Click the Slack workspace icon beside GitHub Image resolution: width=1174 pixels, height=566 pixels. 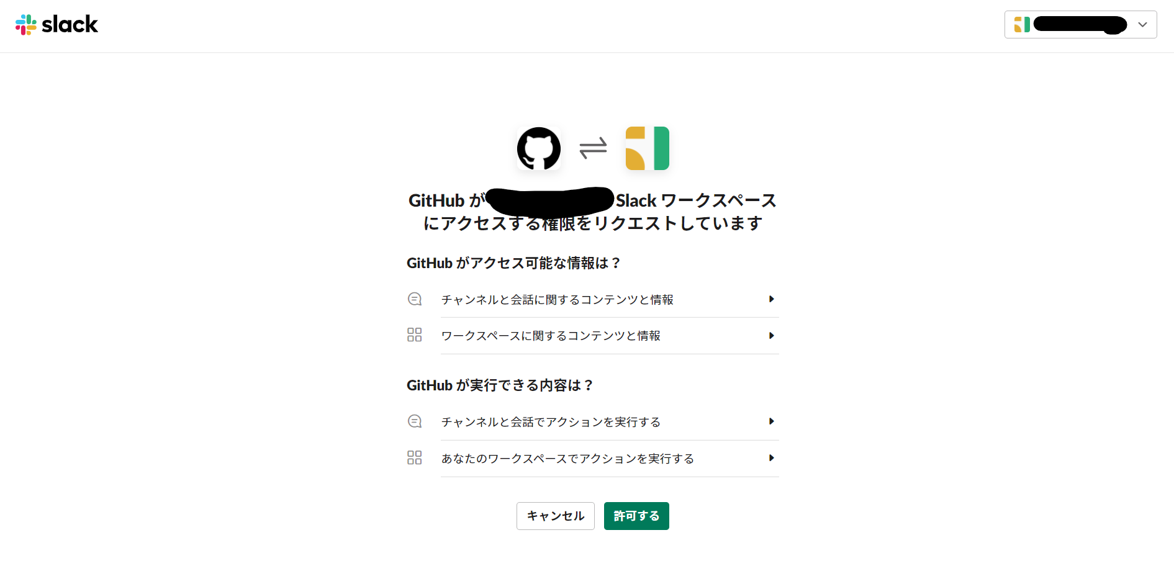647,148
